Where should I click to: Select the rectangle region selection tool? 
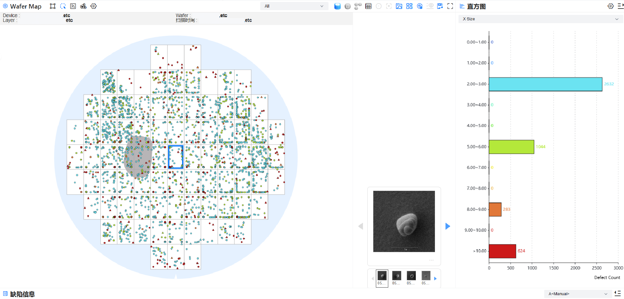coord(53,6)
